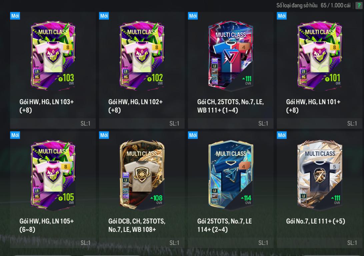
Task: Click Gói CH, 25TOTS, No.7, LE, WB 111+ title
Action: click(231, 106)
